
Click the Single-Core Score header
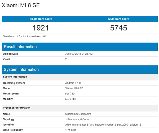41,19
